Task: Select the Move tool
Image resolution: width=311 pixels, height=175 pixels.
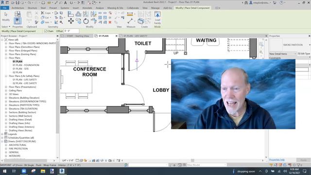Action: pos(71,21)
